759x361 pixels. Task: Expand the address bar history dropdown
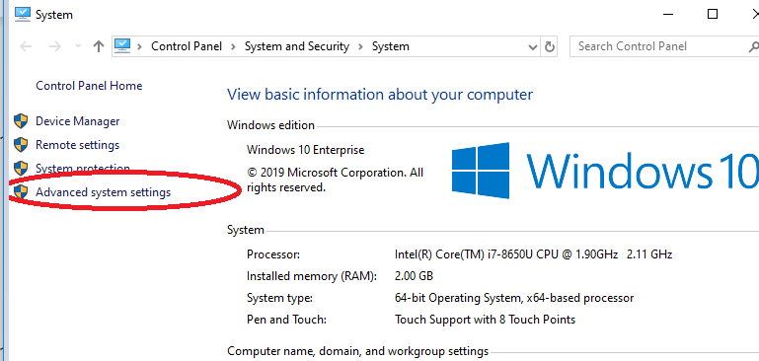click(x=532, y=47)
